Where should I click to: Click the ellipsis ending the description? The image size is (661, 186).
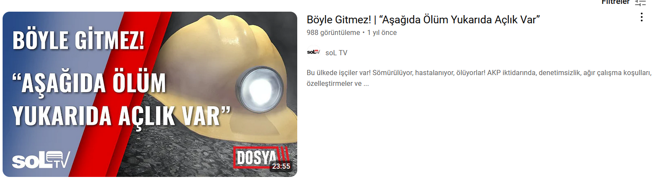(x=366, y=84)
